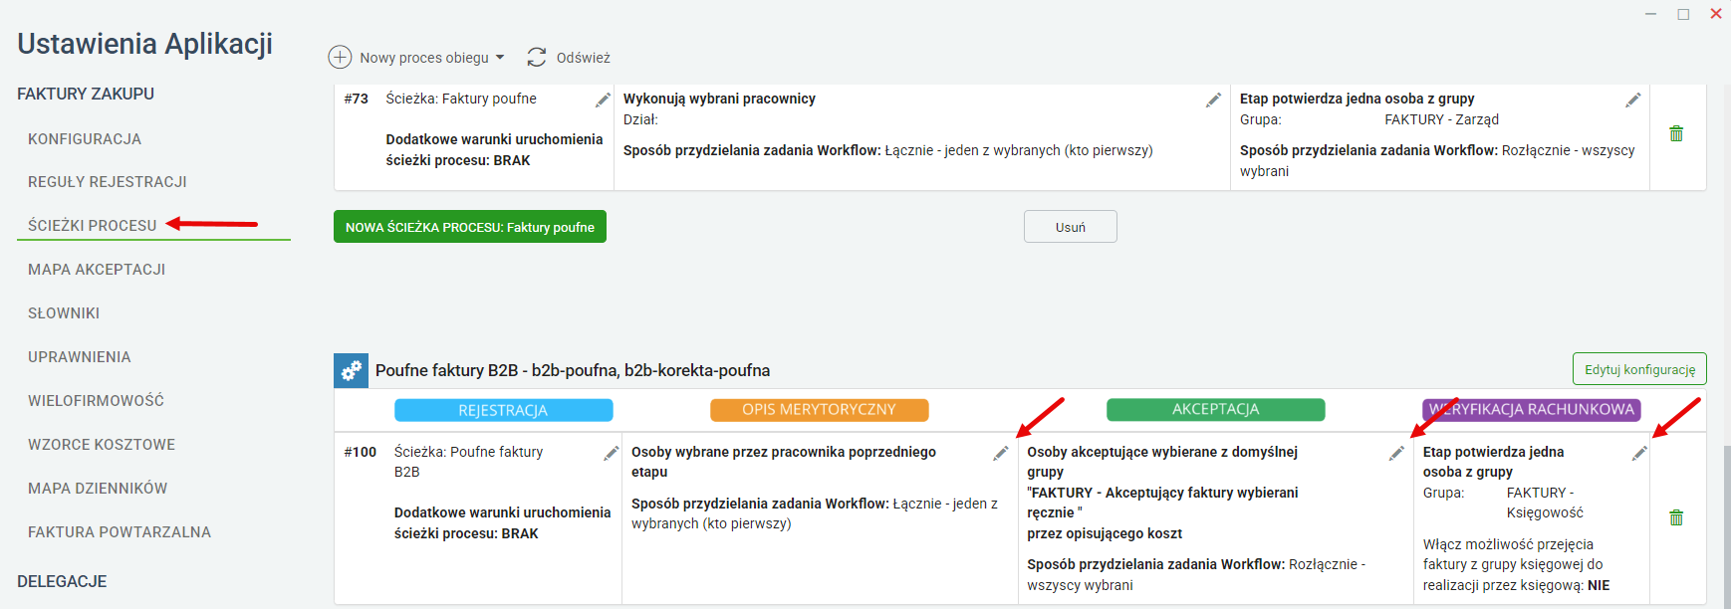The image size is (1731, 609).
Task: Click pencil icon for Wykonują wybrani pracownicy
Action: [x=1213, y=101]
